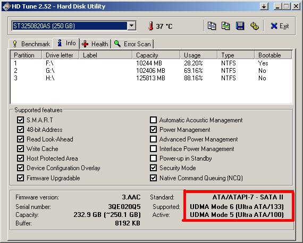
Task: Toggle the Write Cache checkbox
Action: coord(21,148)
